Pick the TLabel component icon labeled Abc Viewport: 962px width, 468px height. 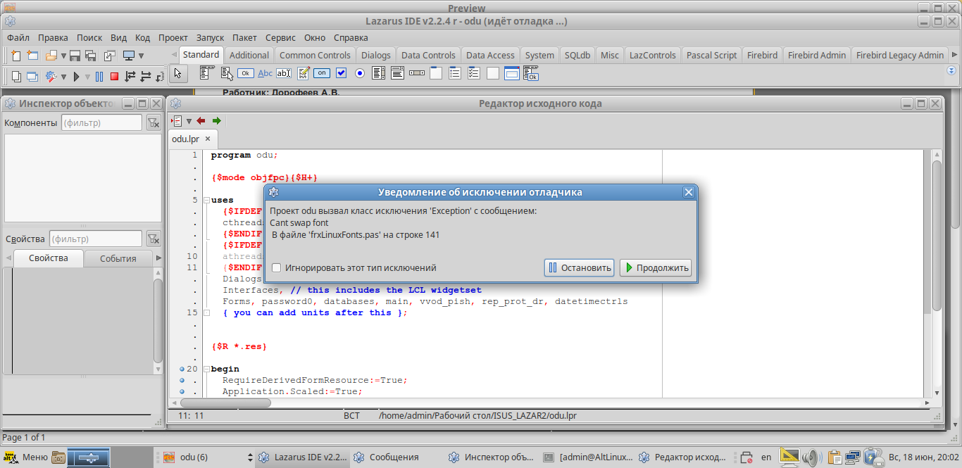pos(265,73)
